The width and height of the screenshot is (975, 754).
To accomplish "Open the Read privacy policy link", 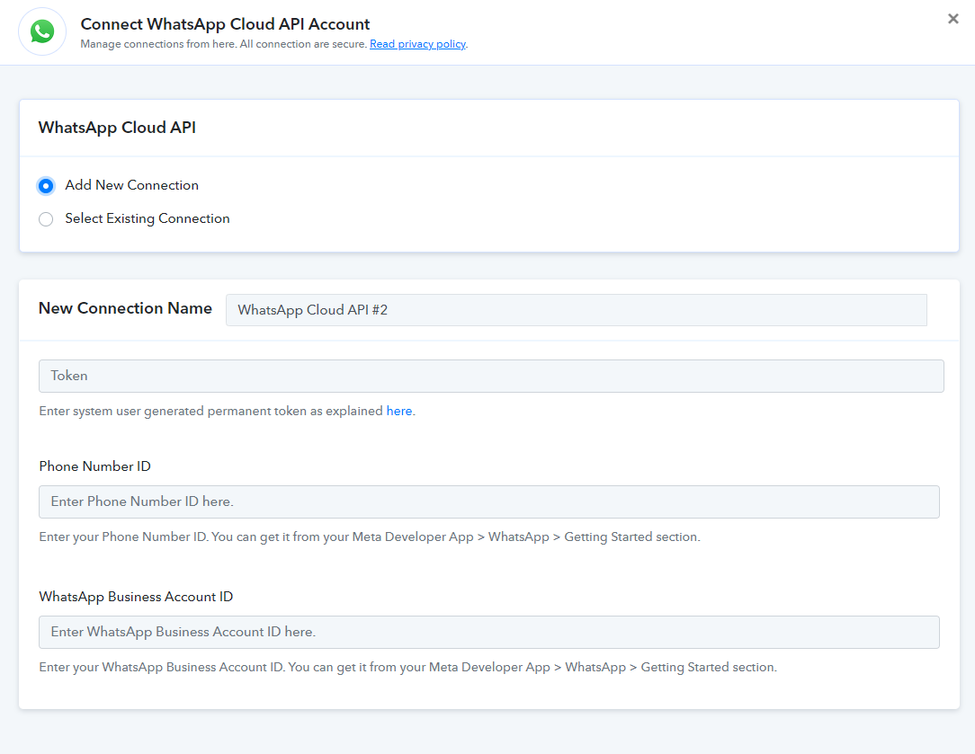I will pyautogui.click(x=417, y=44).
